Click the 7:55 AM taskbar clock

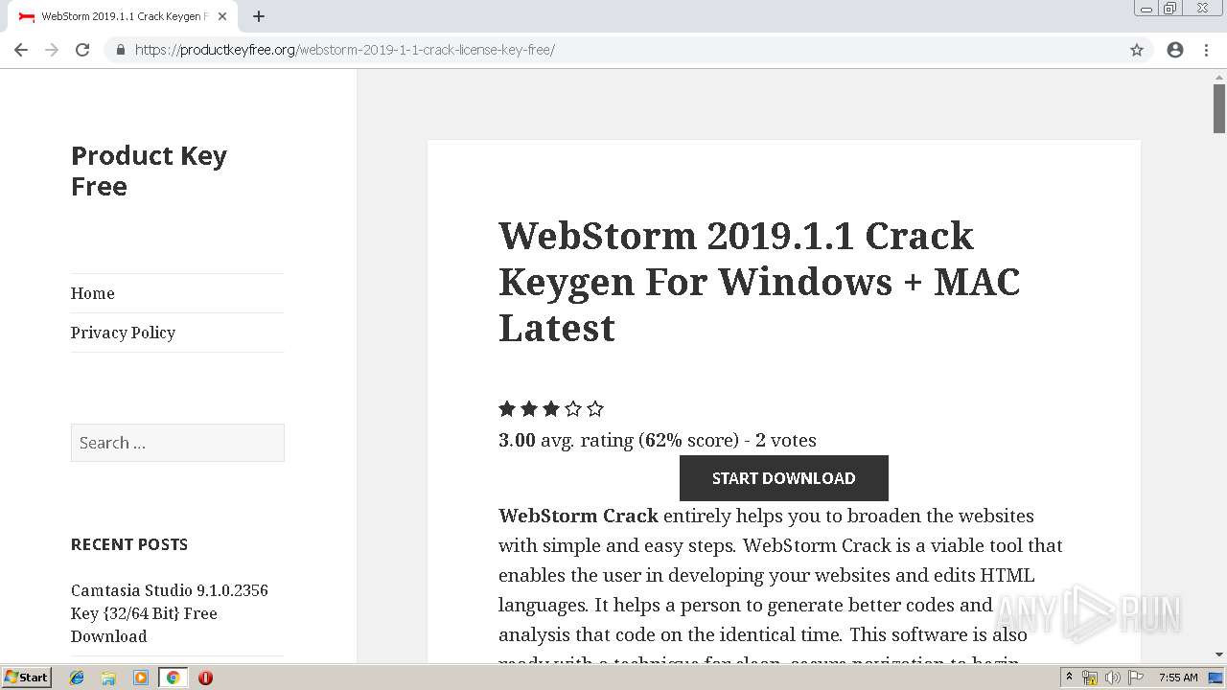pyautogui.click(x=1178, y=678)
